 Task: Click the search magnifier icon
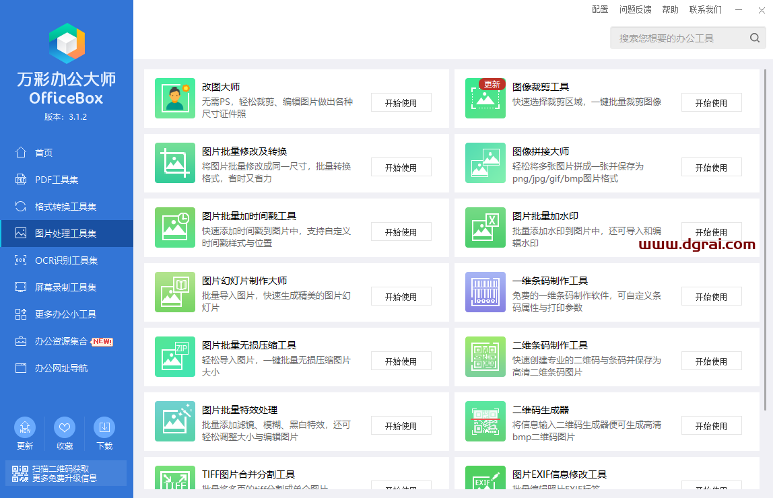click(x=755, y=38)
